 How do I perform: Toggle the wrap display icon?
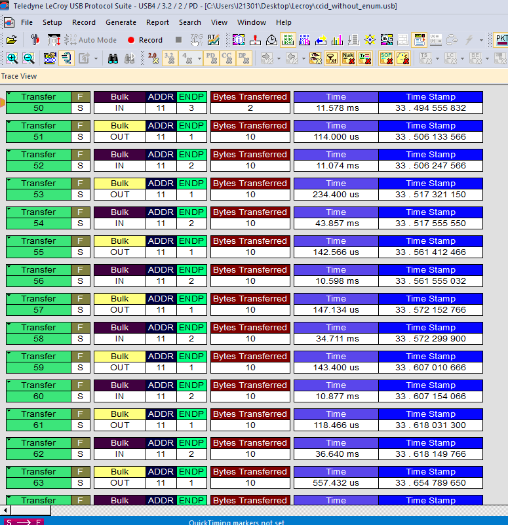coord(66,58)
